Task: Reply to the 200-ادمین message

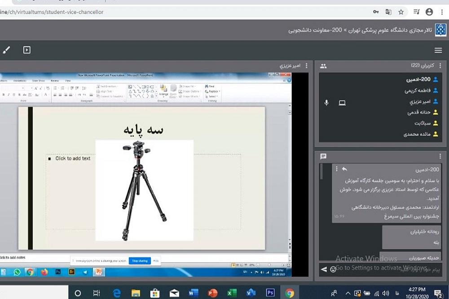Action: pos(344,169)
